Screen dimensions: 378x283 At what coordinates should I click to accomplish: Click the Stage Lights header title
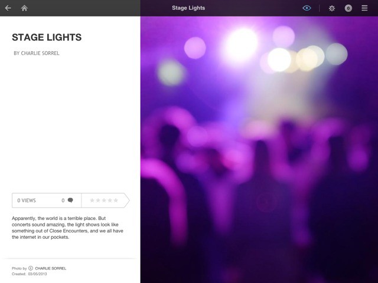(x=188, y=8)
